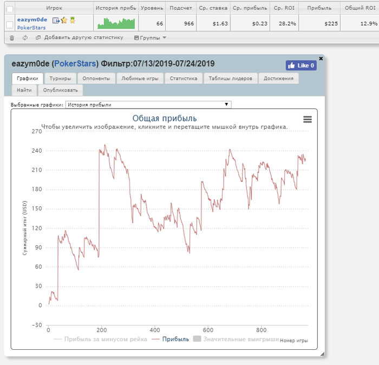Viewport: 379px width, 365px height.
Task: Click the award ribbon badge icon
Action: pyautogui.click(x=73, y=20)
